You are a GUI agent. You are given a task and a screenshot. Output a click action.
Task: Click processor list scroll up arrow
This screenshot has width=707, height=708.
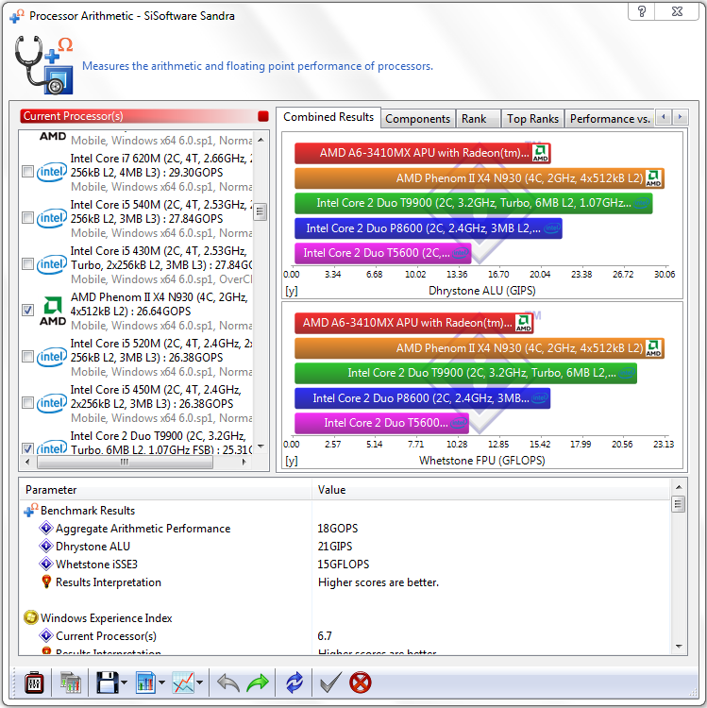pos(261,140)
